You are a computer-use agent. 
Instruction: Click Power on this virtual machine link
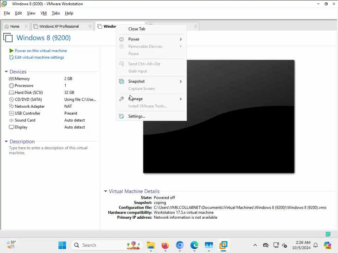41,51
